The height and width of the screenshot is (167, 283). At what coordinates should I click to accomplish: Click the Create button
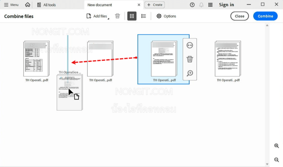[155, 5]
